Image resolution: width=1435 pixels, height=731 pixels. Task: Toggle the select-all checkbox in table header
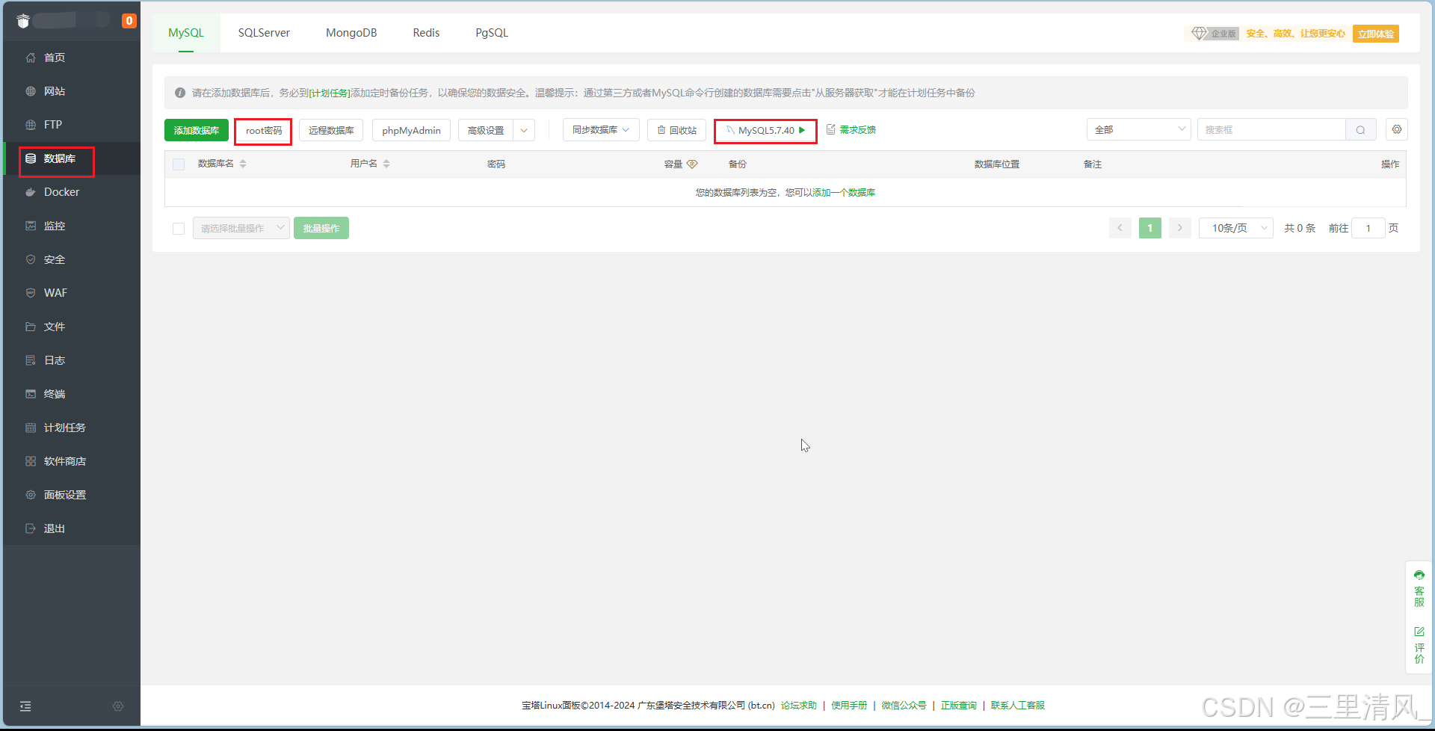click(179, 164)
